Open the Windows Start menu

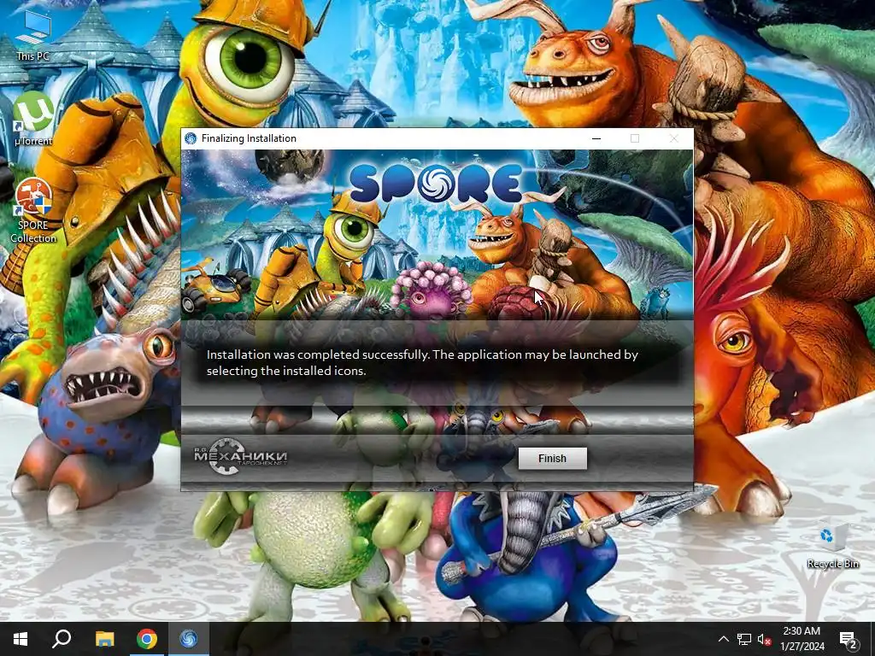tap(21, 639)
